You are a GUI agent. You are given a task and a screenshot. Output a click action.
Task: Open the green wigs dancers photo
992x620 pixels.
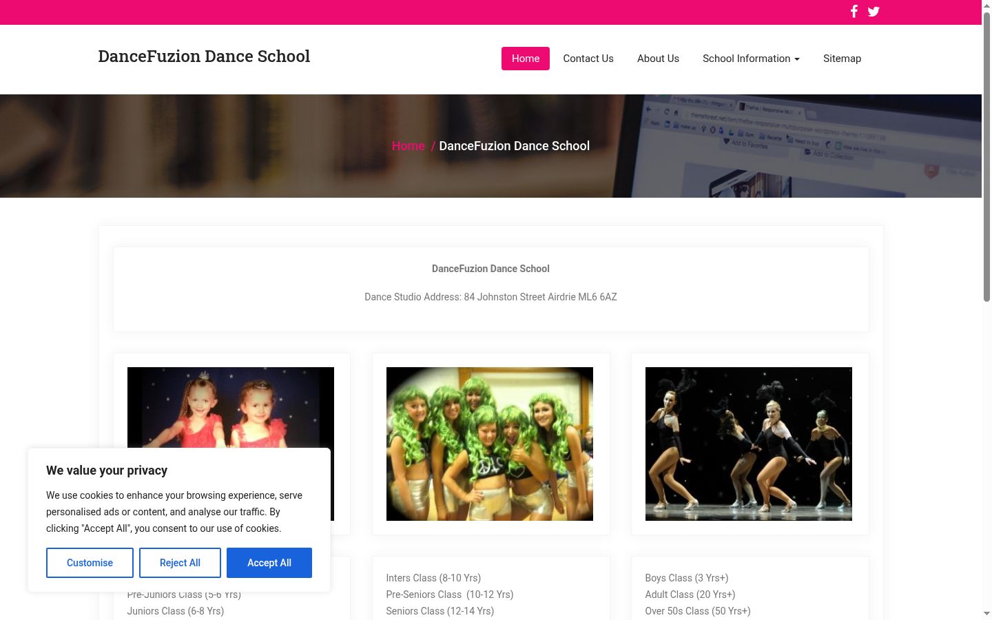click(x=490, y=444)
